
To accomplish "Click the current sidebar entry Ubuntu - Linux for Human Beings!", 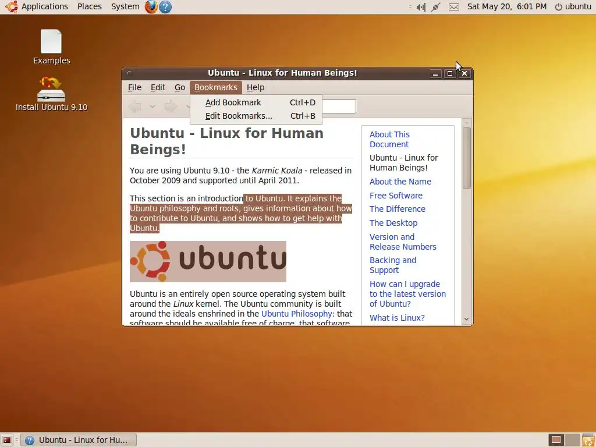I will [404, 163].
